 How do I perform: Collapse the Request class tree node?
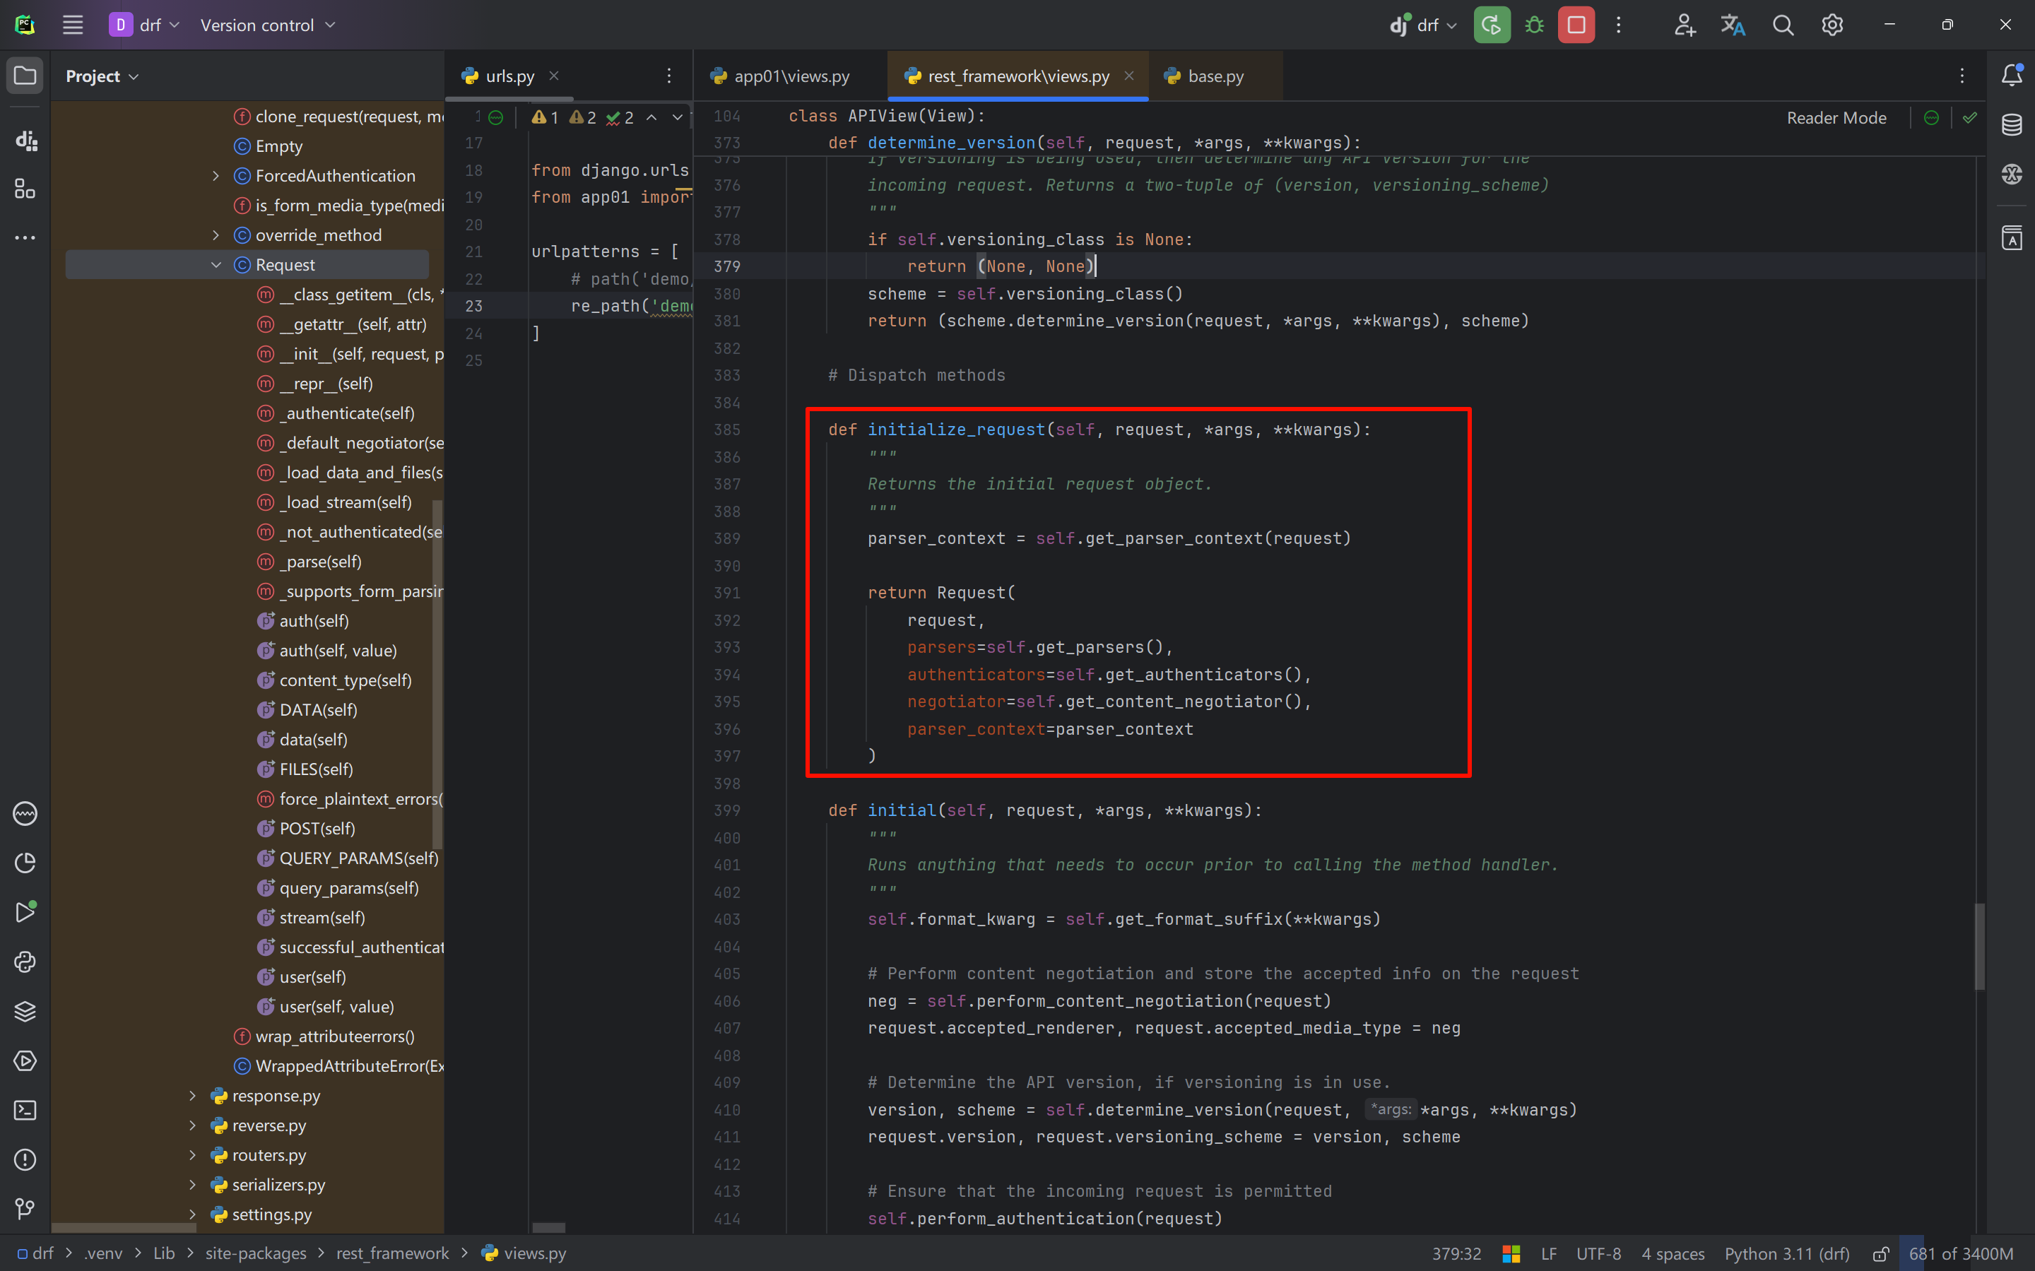(x=216, y=265)
